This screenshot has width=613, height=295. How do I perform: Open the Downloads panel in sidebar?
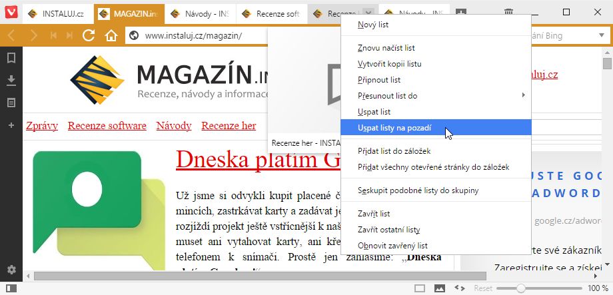click(11, 81)
